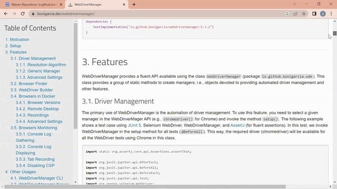Click the address bar URL field
Screen dimensions: 337x189
coord(159,14)
